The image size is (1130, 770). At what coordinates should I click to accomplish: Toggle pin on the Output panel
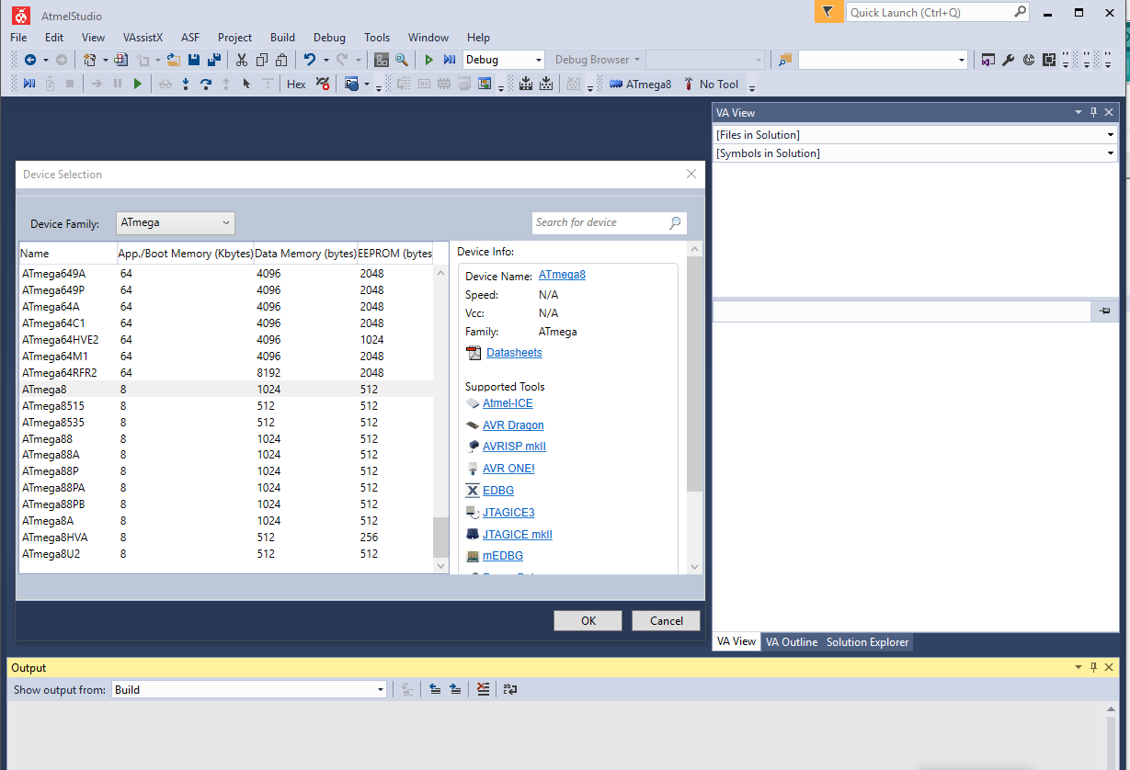coord(1093,667)
